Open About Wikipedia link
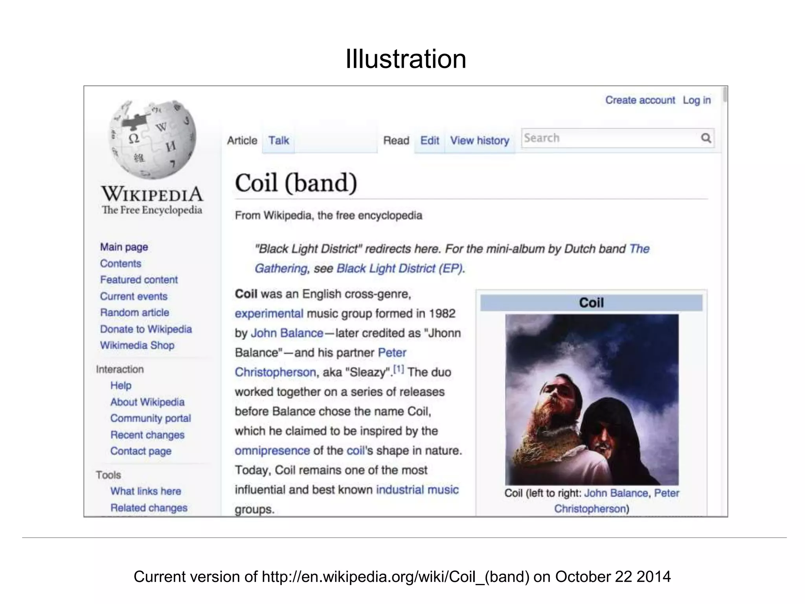 tap(147, 402)
